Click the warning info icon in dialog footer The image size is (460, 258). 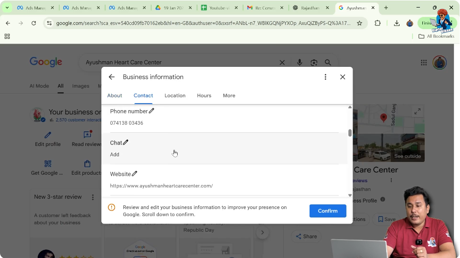pos(112,207)
